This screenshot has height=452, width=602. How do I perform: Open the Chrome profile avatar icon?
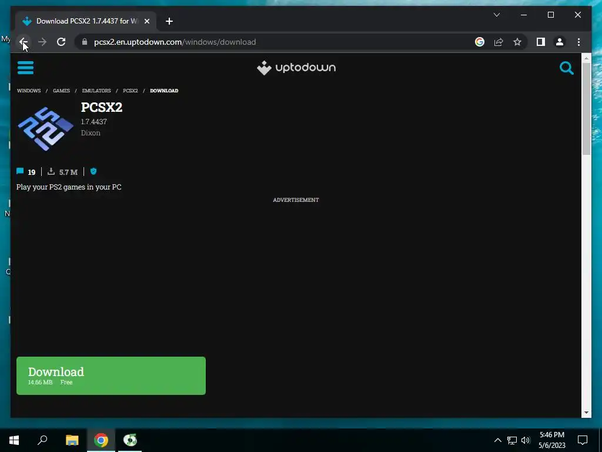(x=560, y=42)
